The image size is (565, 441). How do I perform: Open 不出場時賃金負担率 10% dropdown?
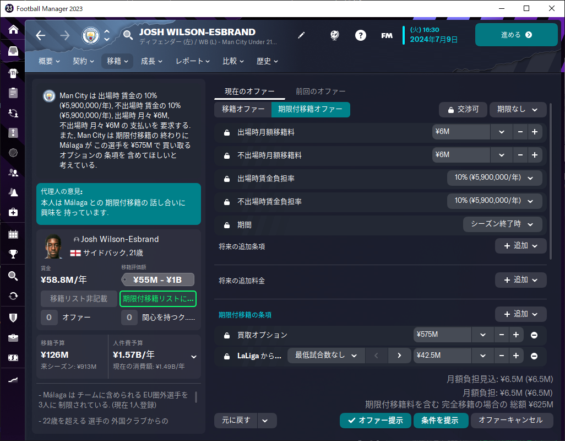pyautogui.click(x=495, y=201)
